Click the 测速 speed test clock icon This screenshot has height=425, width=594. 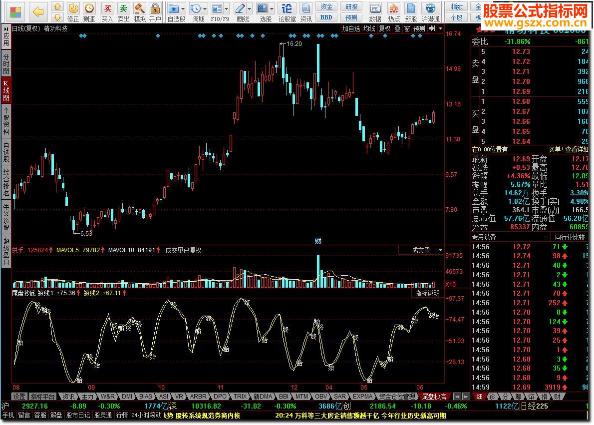[89, 8]
